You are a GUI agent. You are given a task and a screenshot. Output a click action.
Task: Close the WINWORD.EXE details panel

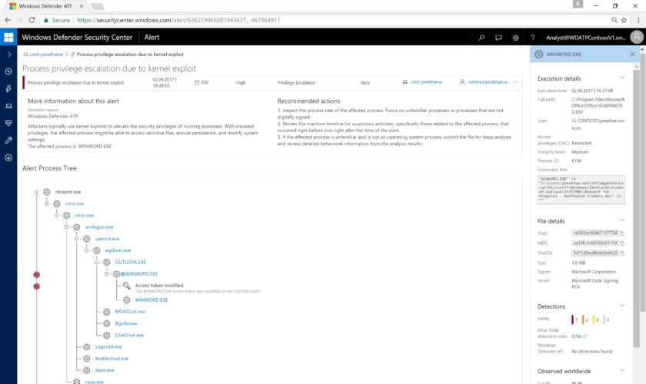[x=632, y=55]
